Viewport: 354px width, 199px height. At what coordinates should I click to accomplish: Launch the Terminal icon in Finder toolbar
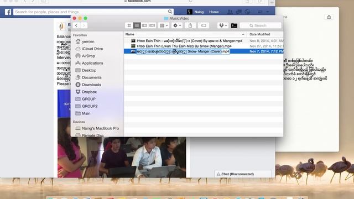(234, 25)
